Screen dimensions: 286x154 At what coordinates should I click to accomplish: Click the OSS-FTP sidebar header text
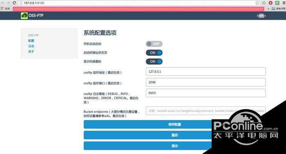pyautogui.click(x=33, y=35)
